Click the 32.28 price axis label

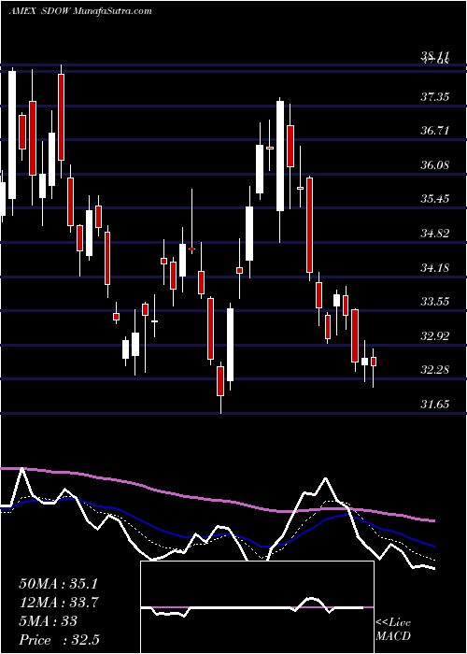[435, 370]
